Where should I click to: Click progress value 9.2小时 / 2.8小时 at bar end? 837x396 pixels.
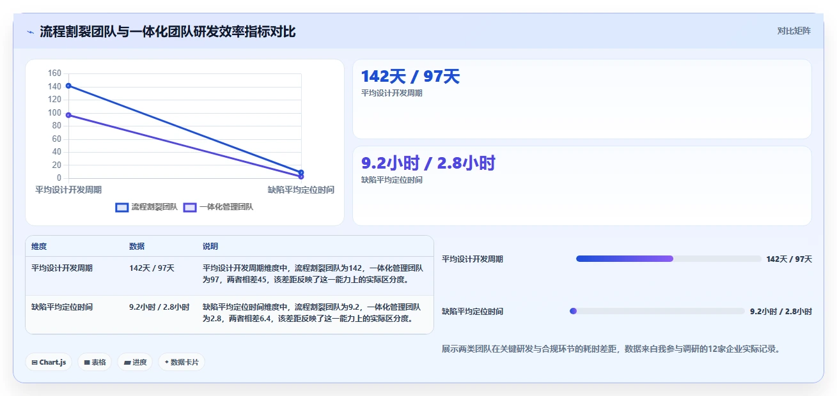click(781, 312)
